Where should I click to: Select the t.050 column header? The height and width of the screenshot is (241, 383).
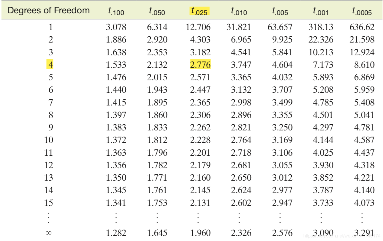click(157, 11)
